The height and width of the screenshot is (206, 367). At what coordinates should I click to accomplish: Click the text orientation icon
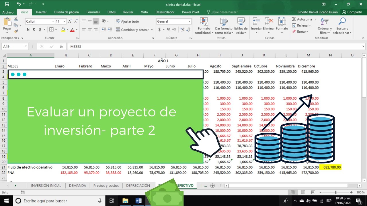point(104,21)
